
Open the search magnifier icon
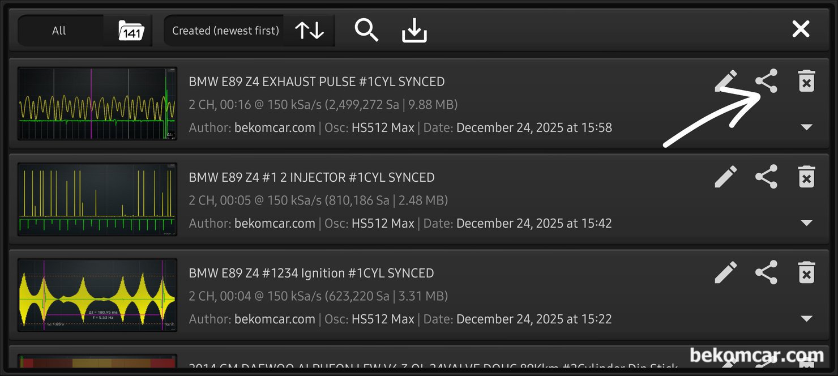pos(366,29)
